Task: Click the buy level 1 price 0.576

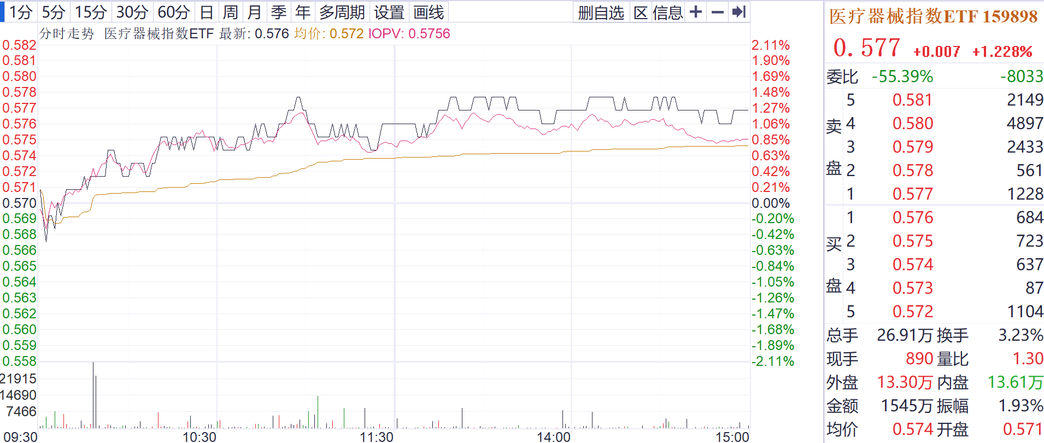Action: pyautogui.click(x=912, y=217)
